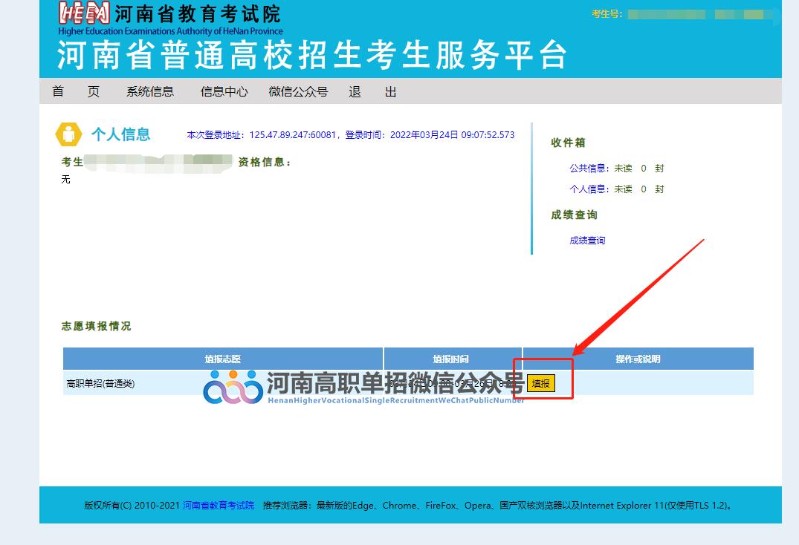Image resolution: width=799 pixels, height=545 pixels.
Task: Open the 成绩查询 score query link
Action: click(x=586, y=240)
